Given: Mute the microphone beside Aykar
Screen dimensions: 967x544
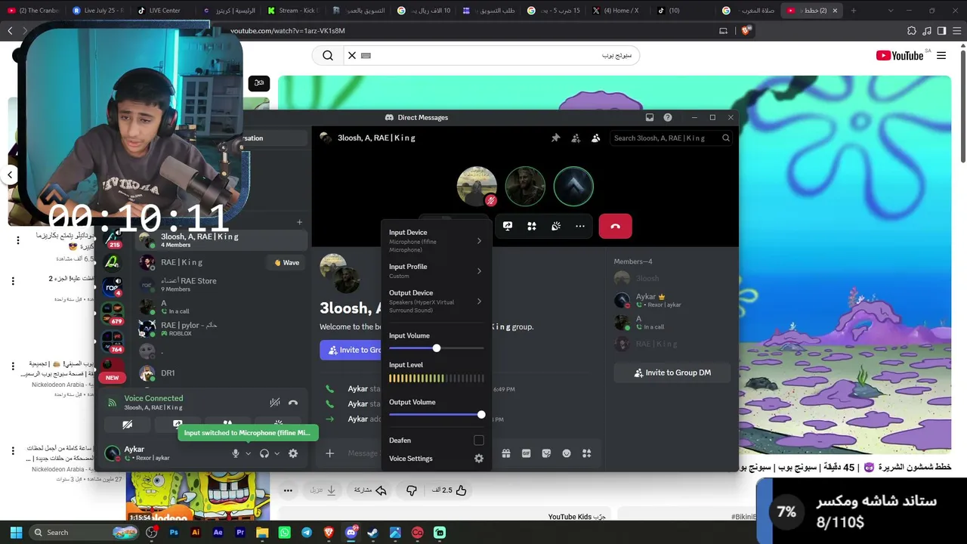Looking at the screenshot, I should coord(236,453).
